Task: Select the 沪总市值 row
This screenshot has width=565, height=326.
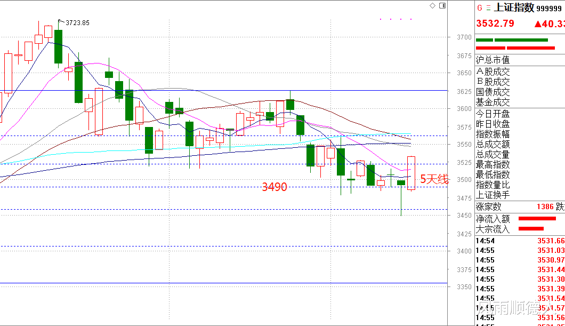Action: point(520,60)
